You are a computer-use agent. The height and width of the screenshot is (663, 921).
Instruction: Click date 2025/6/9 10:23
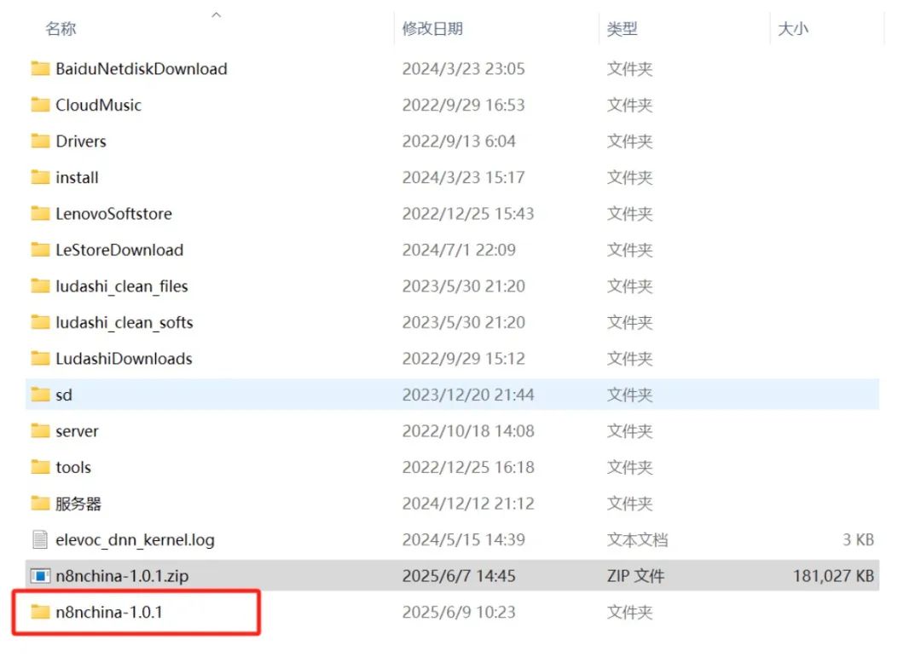(x=459, y=612)
